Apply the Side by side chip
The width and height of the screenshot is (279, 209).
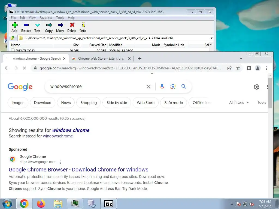coord(117,103)
